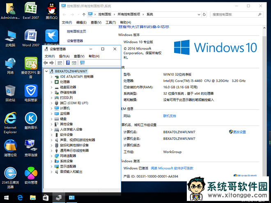Viewport: 271px width, 203px height.
Task: Open 操作(A) menu in Device Manager
Action: (64, 56)
